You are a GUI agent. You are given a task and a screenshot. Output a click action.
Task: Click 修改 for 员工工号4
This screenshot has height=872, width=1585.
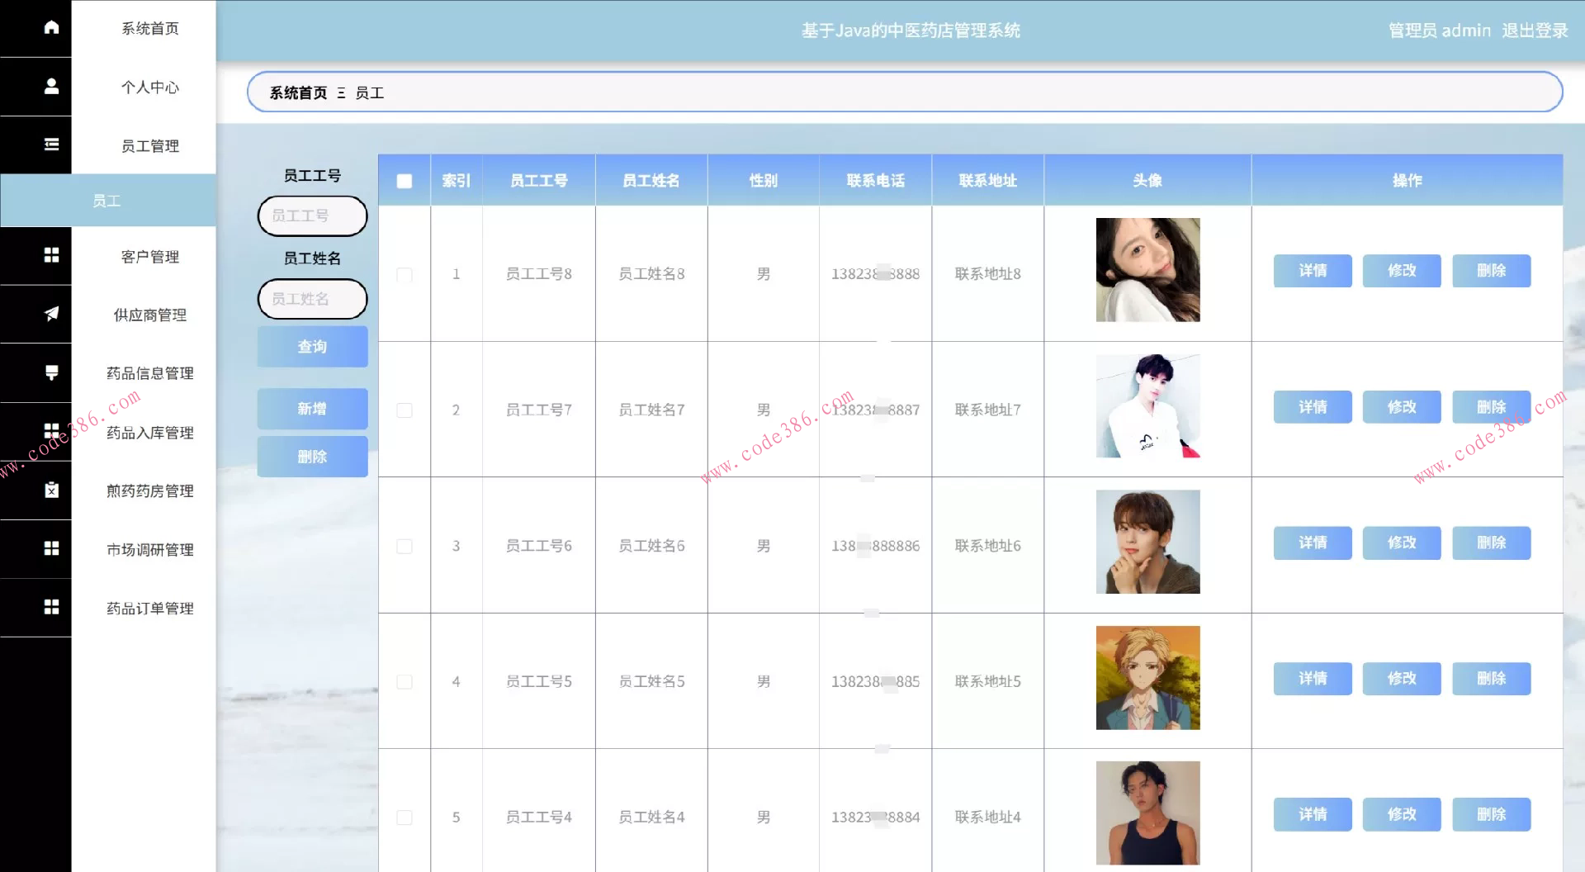1402,814
